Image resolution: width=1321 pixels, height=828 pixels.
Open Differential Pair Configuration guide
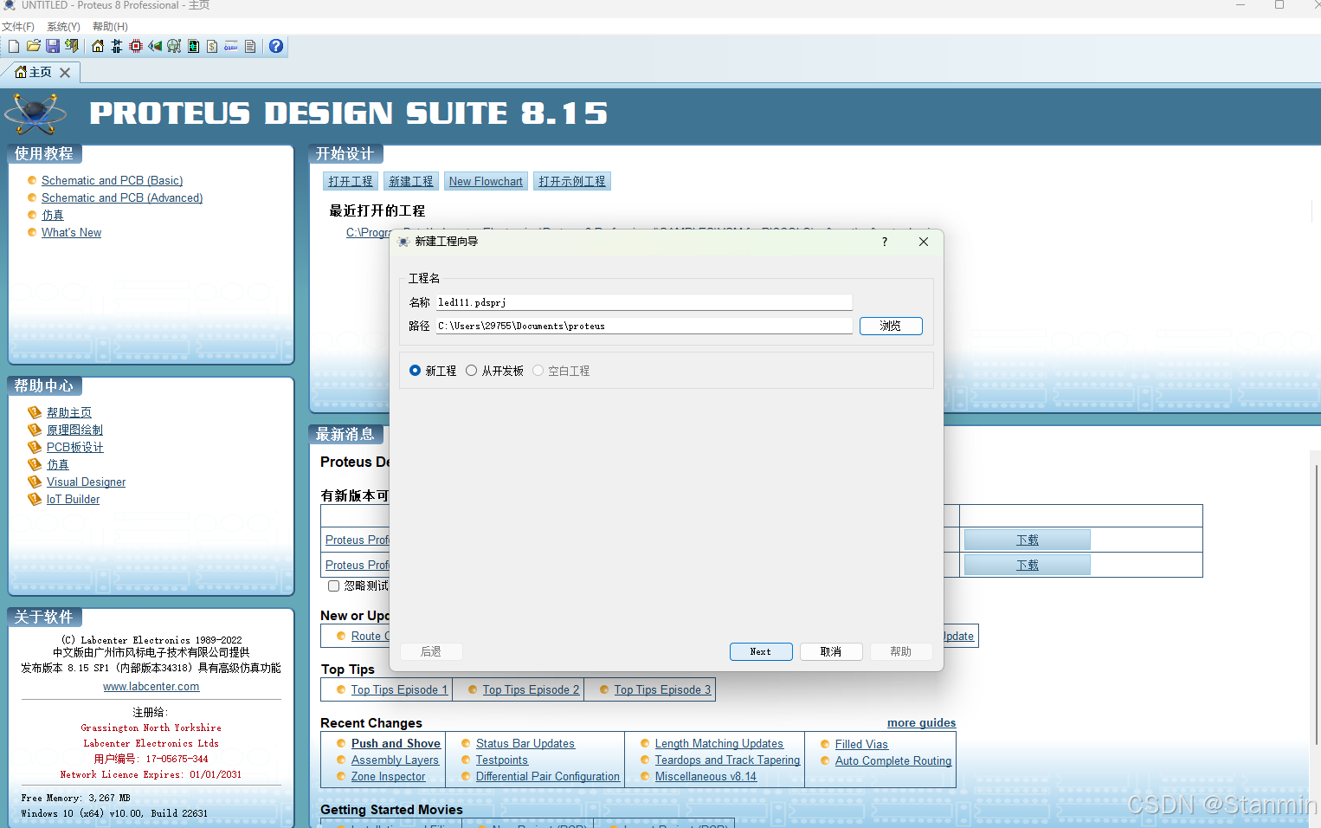point(548,776)
